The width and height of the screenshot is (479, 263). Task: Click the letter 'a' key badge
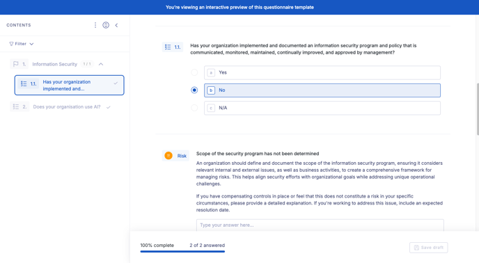tap(211, 72)
